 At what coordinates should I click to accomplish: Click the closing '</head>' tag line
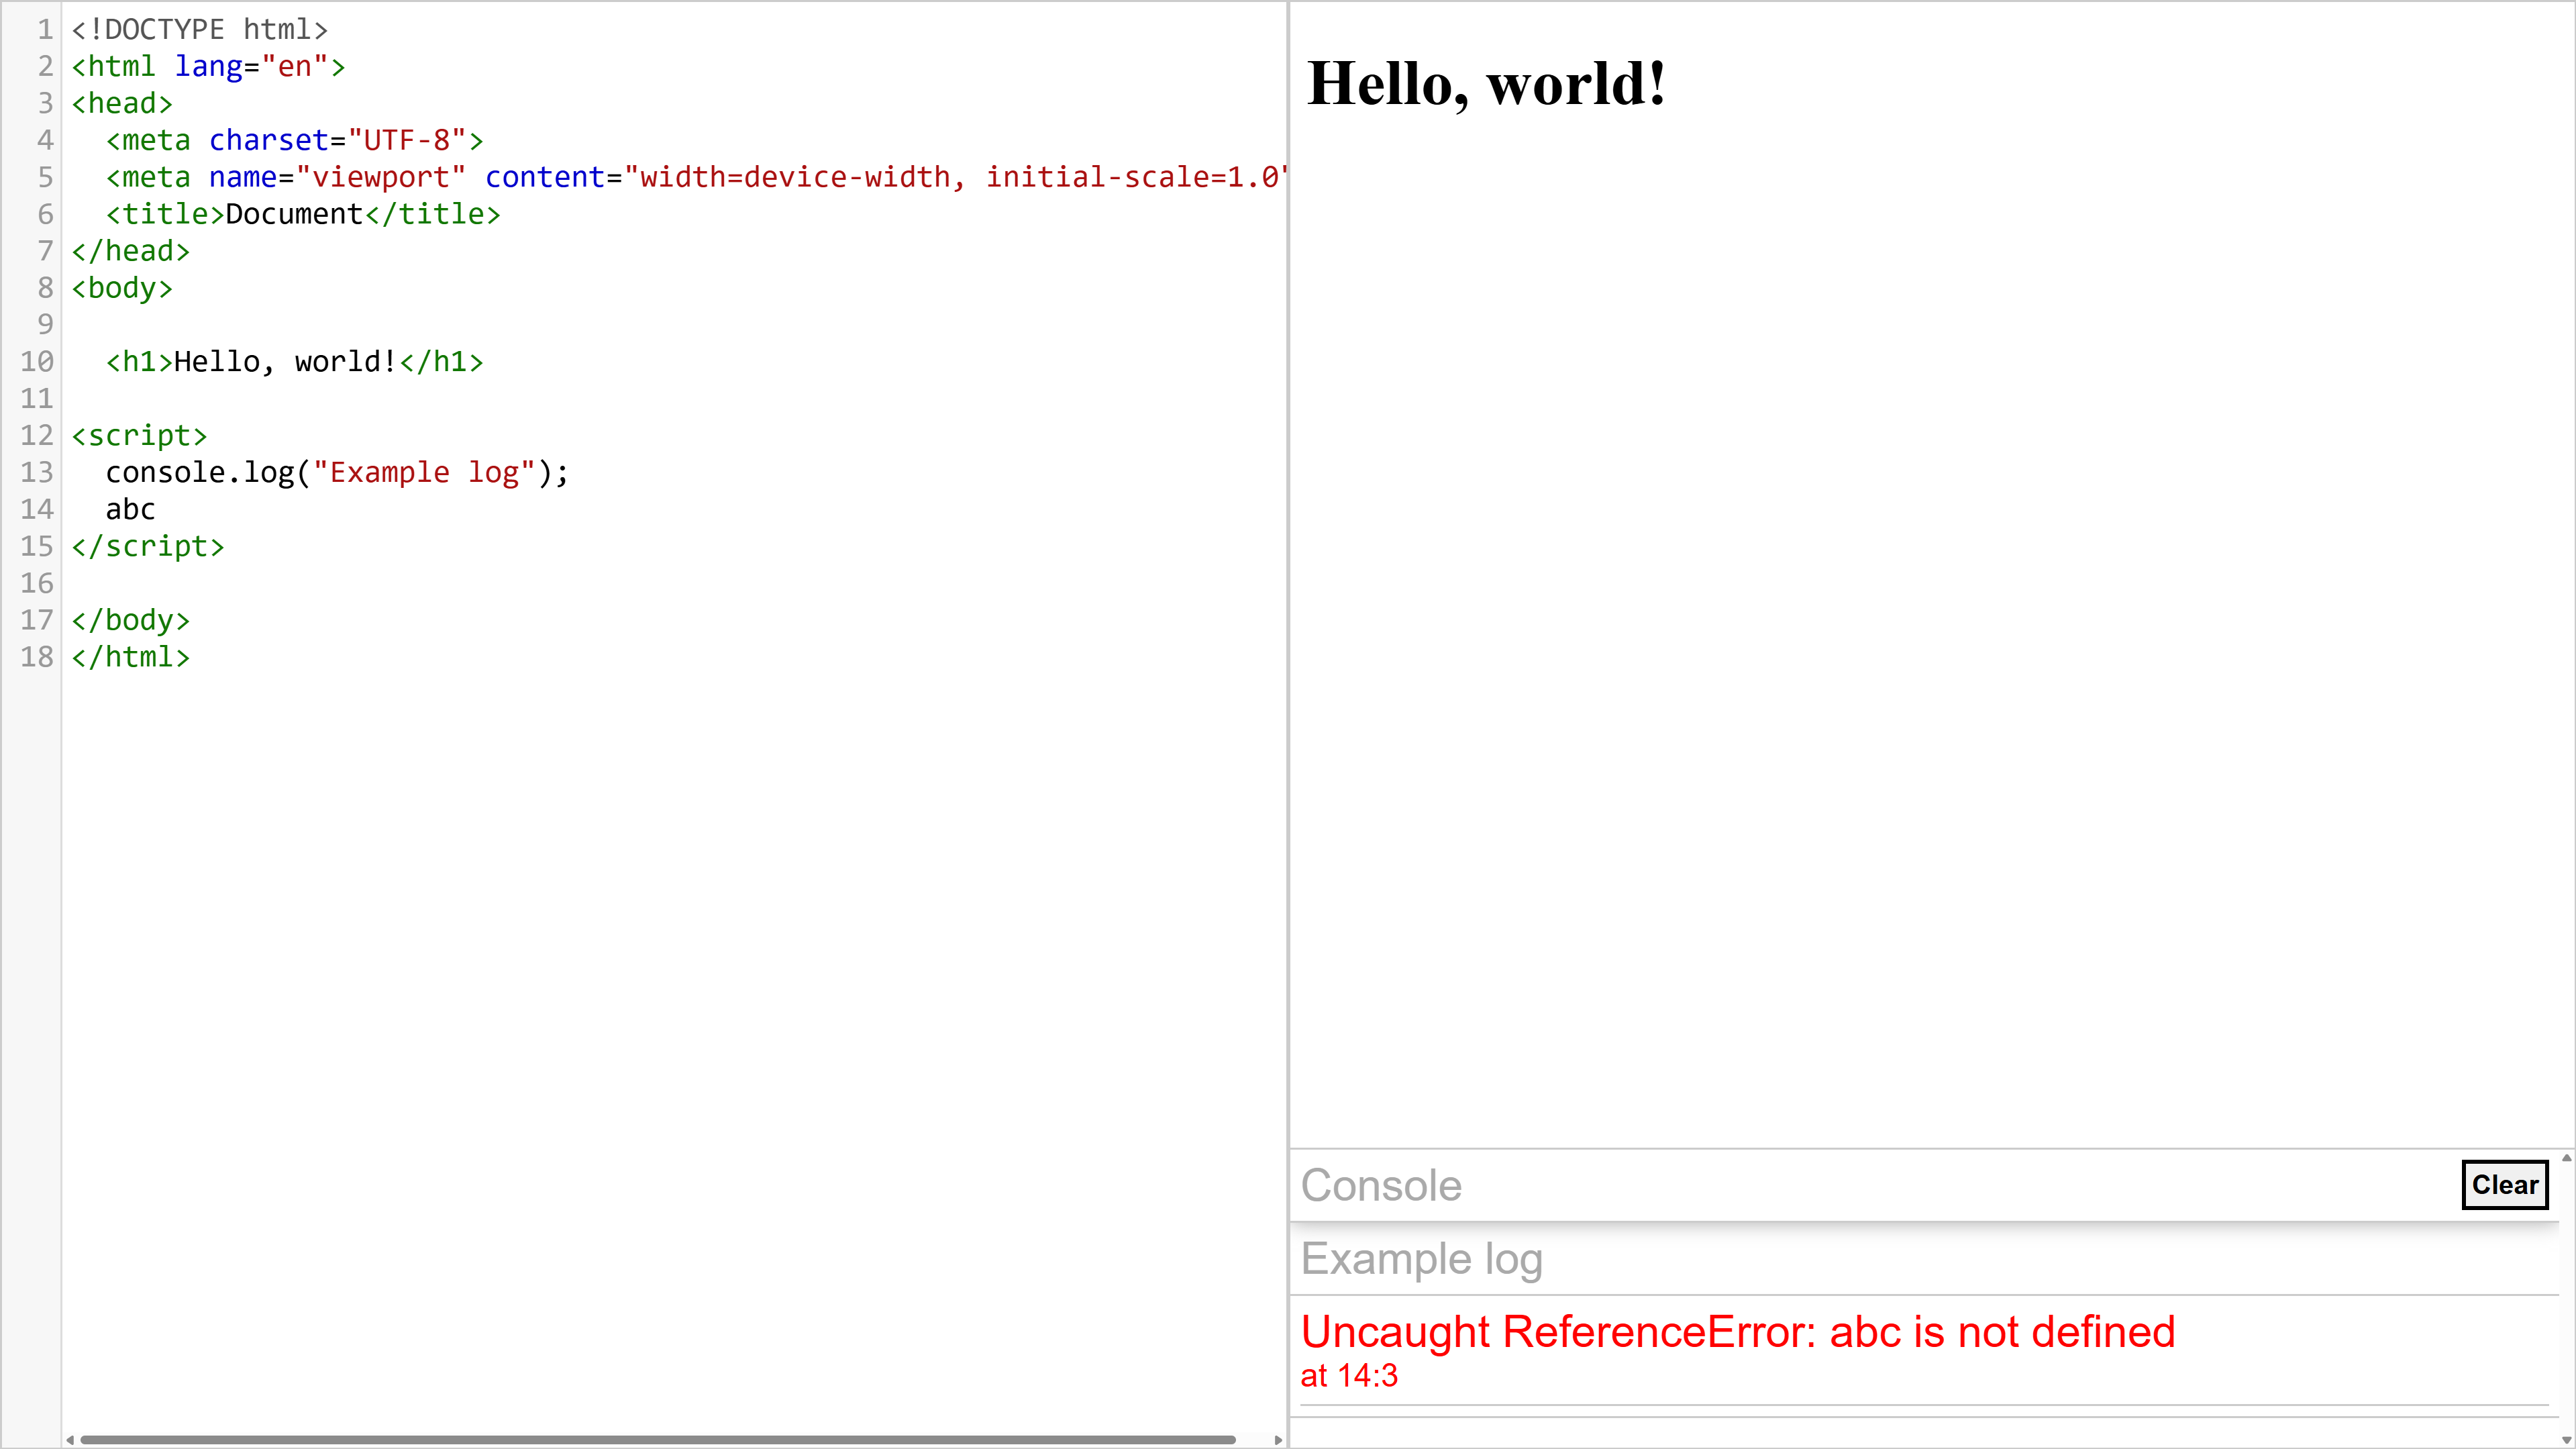(x=130, y=251)
